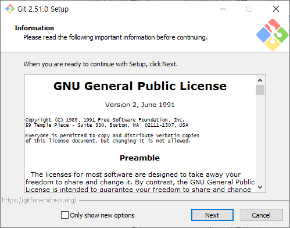
Task: Click the Everyone is permitted to copy line
Action: click(x=112, y=136)
